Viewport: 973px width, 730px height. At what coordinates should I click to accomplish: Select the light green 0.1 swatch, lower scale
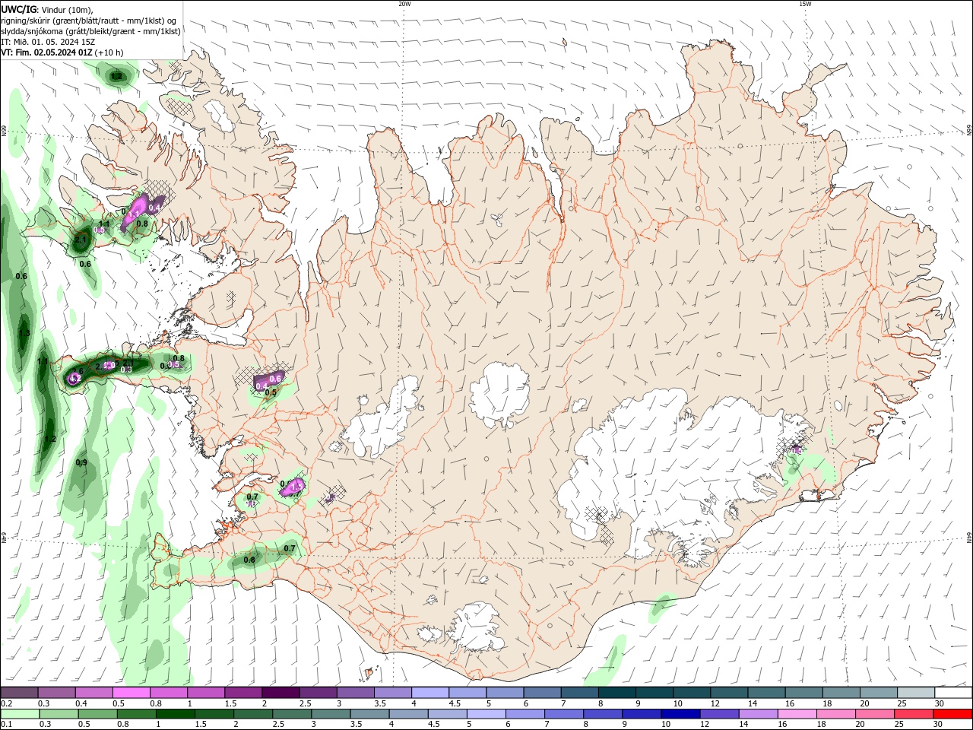[x=19, y=714]
